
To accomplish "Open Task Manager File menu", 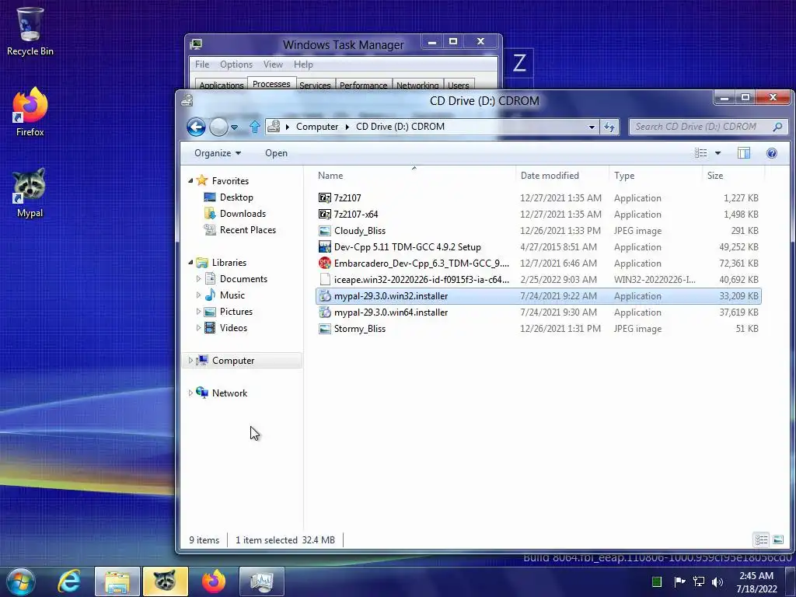I will point(202,65).
